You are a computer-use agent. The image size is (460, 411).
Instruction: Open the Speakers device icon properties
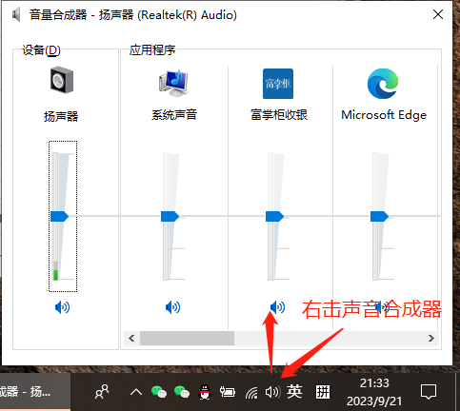[62, 80]
